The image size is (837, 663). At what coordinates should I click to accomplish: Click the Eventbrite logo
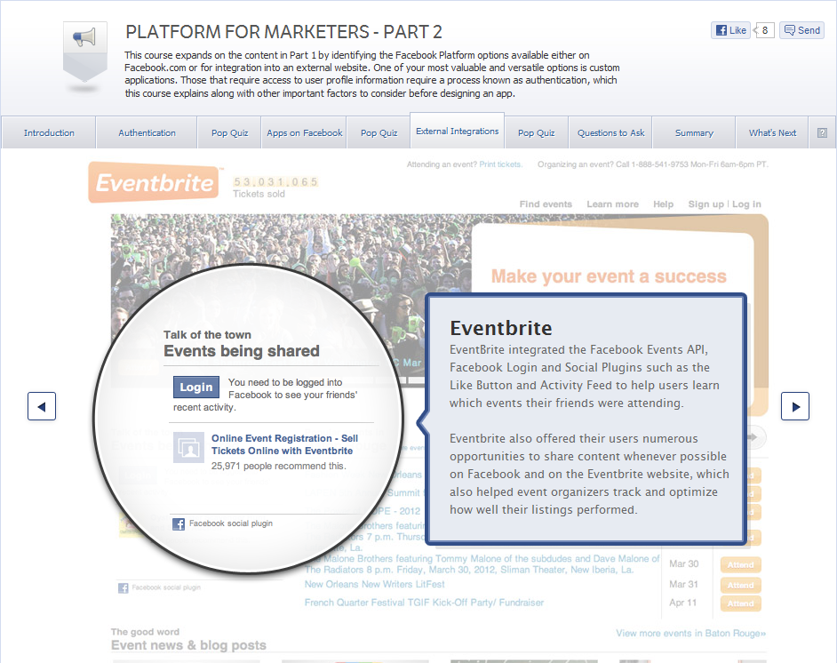tap(154, 182)
